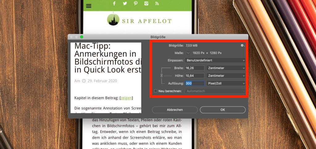Click the Breite field showing 16,26
This screenshot has height=149, width=316.
[x=195, y=68]
